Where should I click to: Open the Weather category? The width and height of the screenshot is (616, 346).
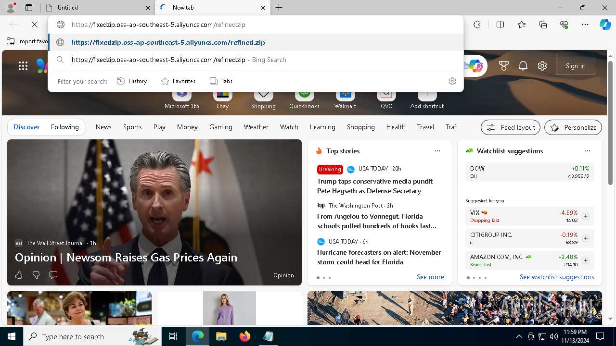pyautogui.click(x=256, y=127)
